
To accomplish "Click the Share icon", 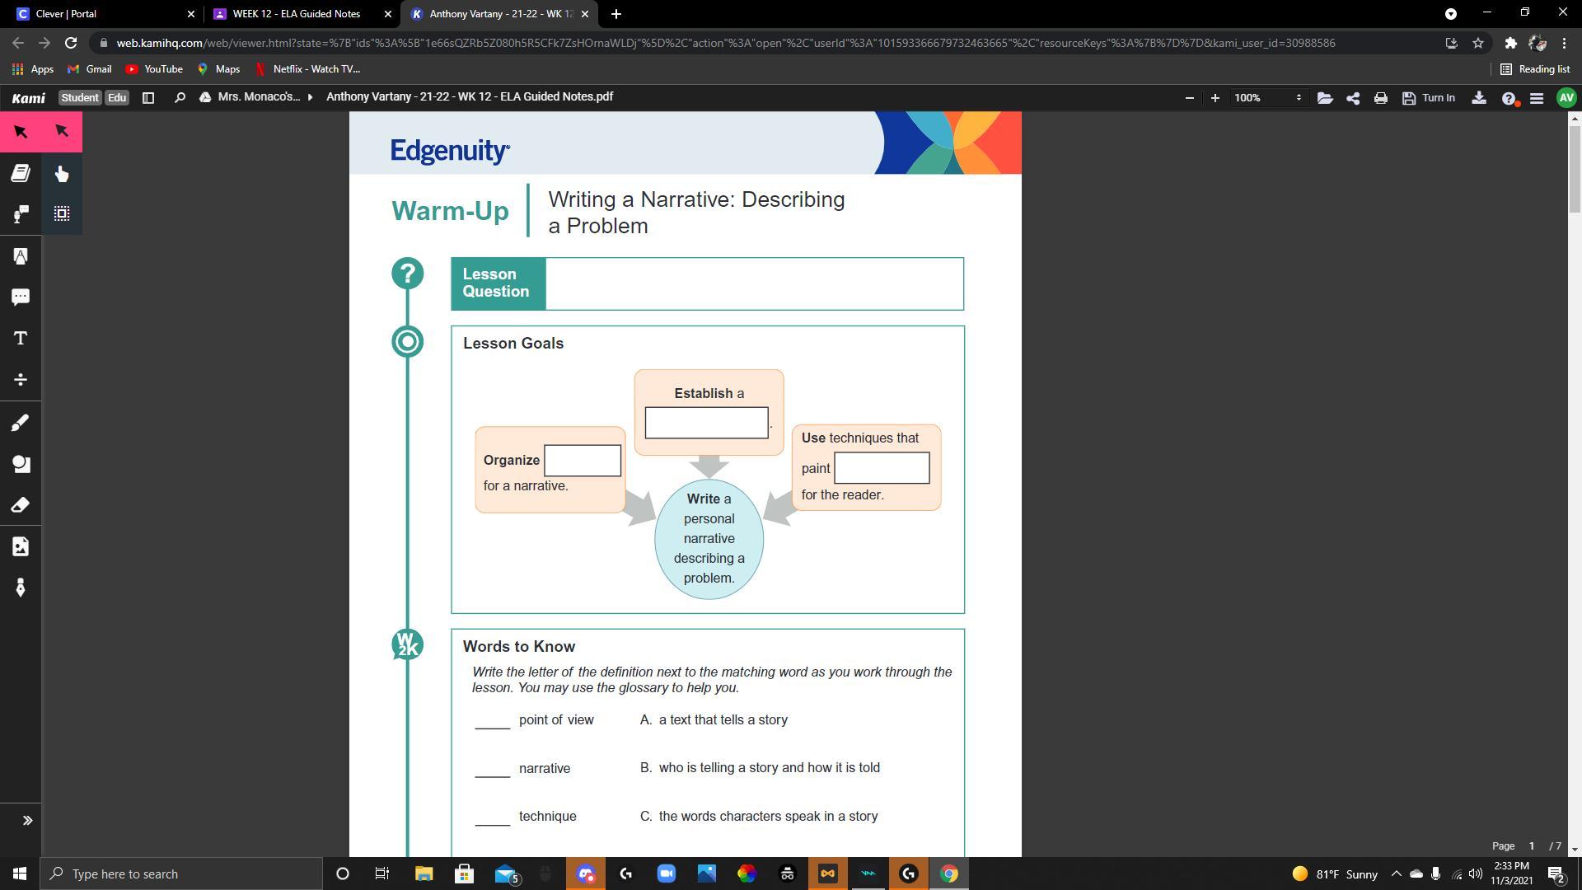I will tap(1353, 98).
